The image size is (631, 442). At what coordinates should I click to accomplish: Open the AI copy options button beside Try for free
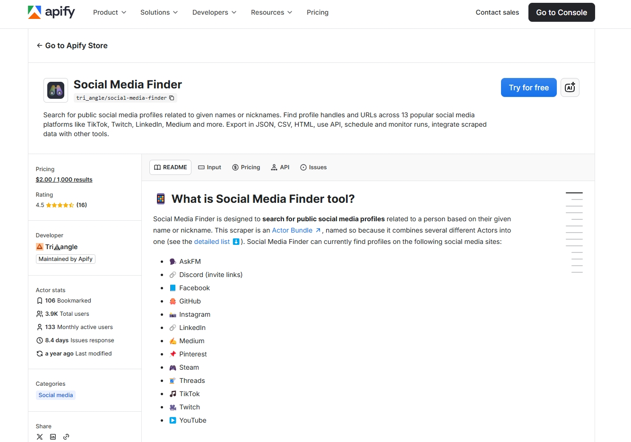pos(570,87)
